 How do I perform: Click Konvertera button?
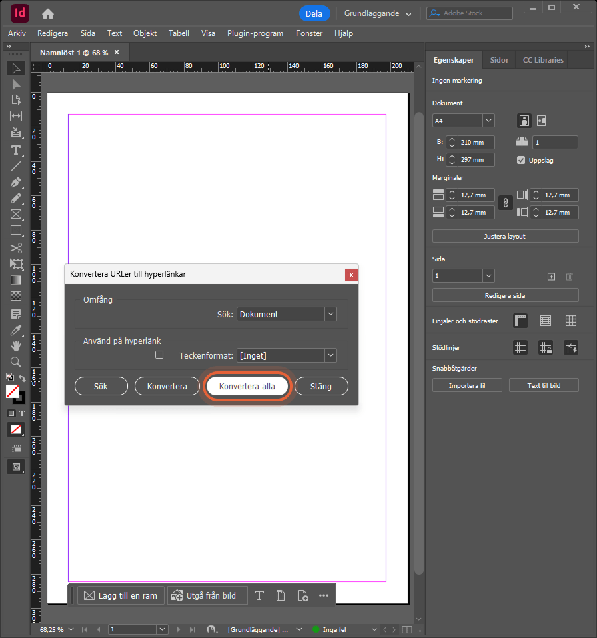click(167, 386)
